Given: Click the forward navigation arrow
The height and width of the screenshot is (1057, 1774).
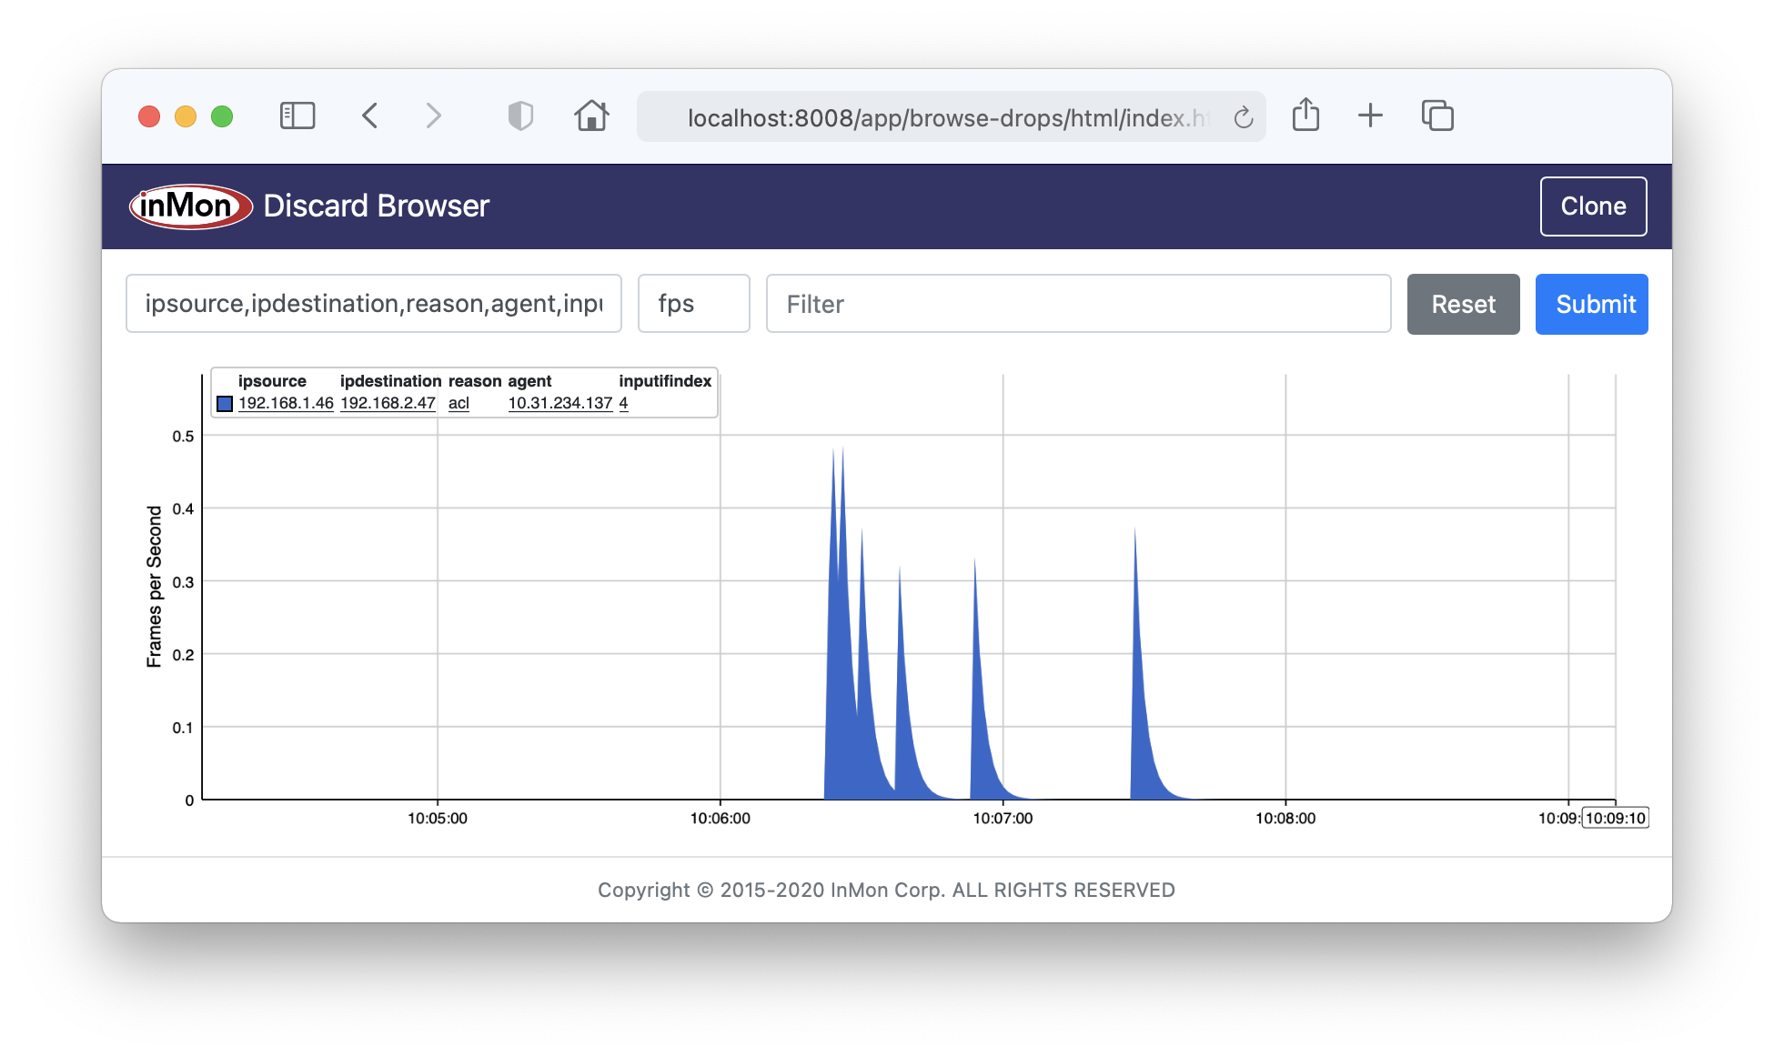Looking at the screenshot, I should coord(433,116).
